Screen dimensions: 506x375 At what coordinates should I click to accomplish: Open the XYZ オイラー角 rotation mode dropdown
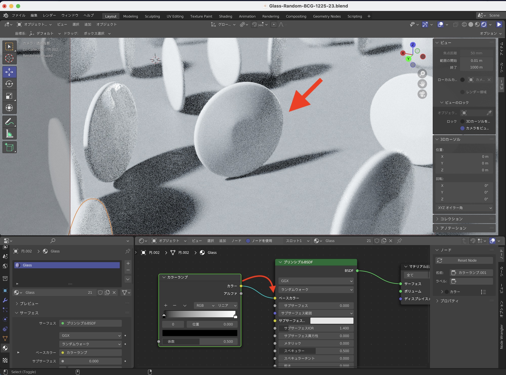[x=465, y=208]
